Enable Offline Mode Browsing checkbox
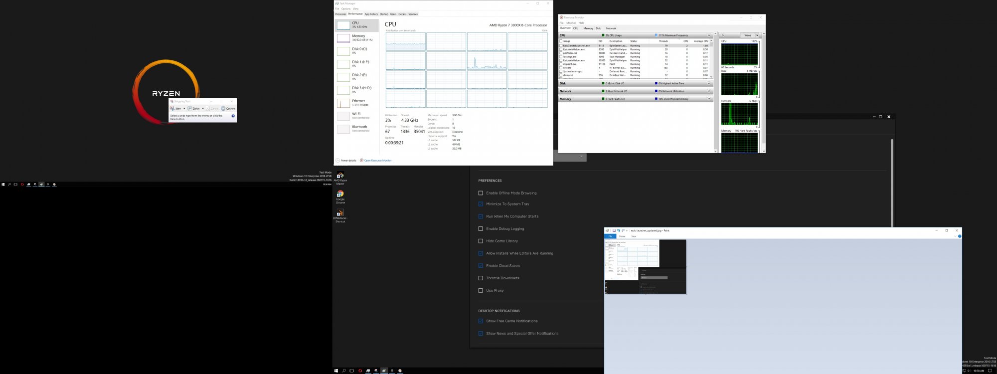The height and width of the screenshot is (374, 997). 481,193
